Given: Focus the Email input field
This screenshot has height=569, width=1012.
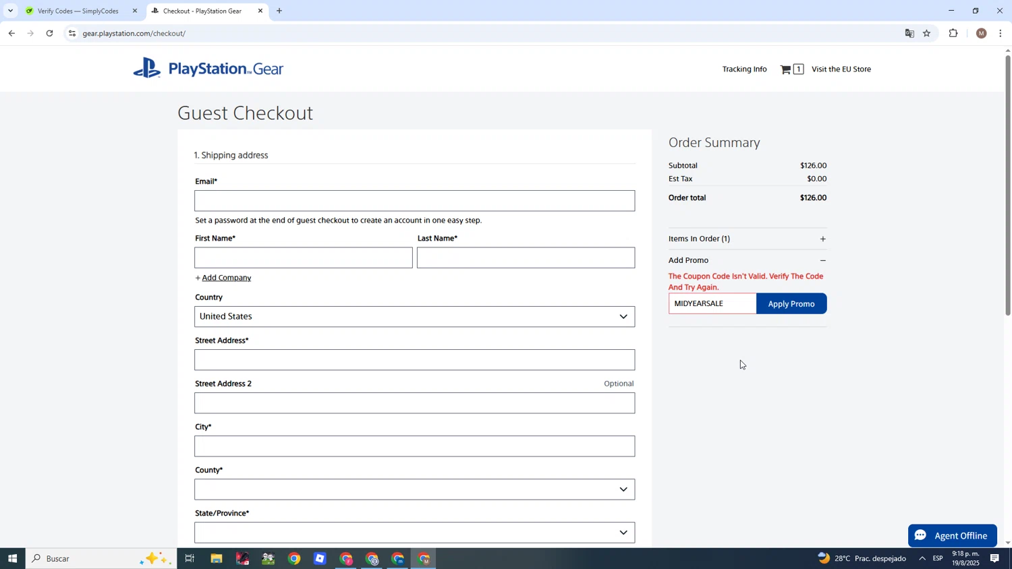Looking at the screenshot, I should coord(414,201).
